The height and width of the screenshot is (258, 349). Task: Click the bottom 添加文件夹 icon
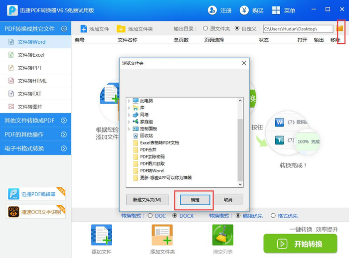[162, 235]
